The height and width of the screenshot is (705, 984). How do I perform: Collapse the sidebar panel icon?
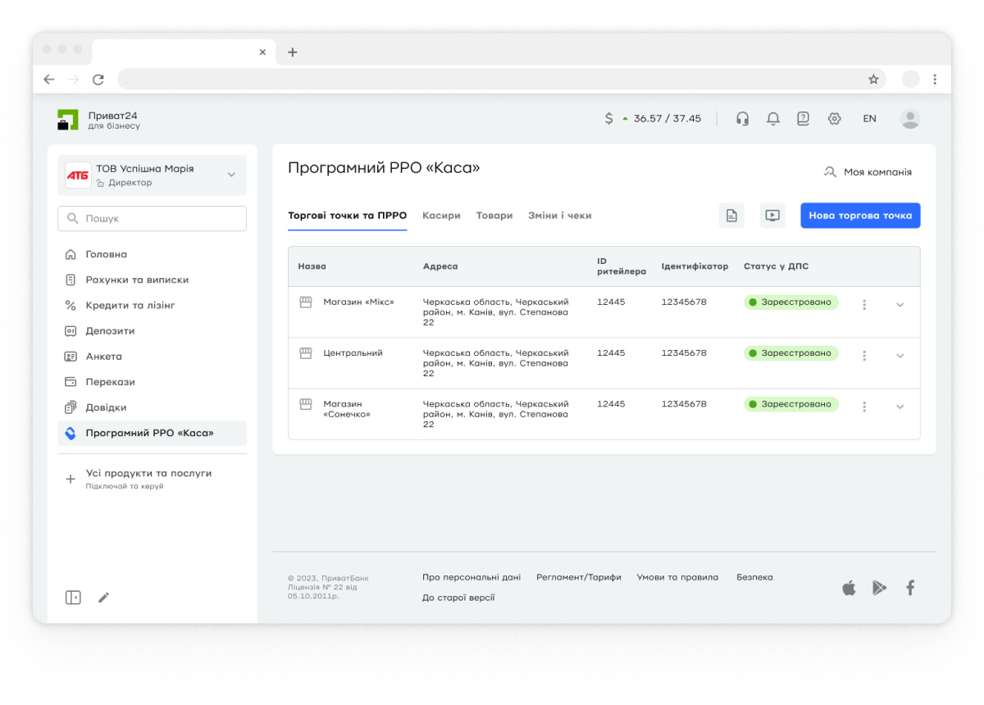click(x=73, y=598)
